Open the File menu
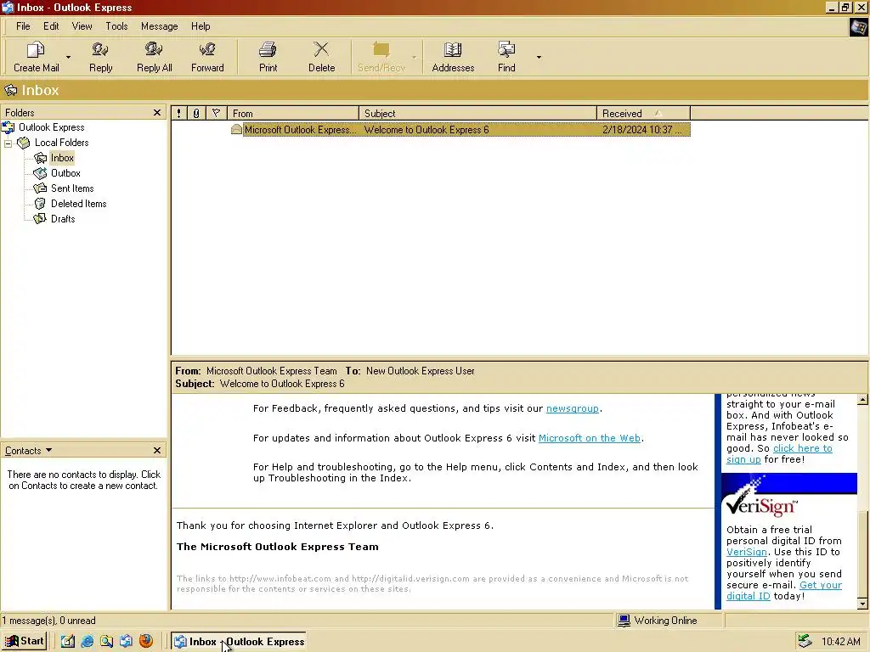Viewport: 870px width, 652px height. coord(23,26)
